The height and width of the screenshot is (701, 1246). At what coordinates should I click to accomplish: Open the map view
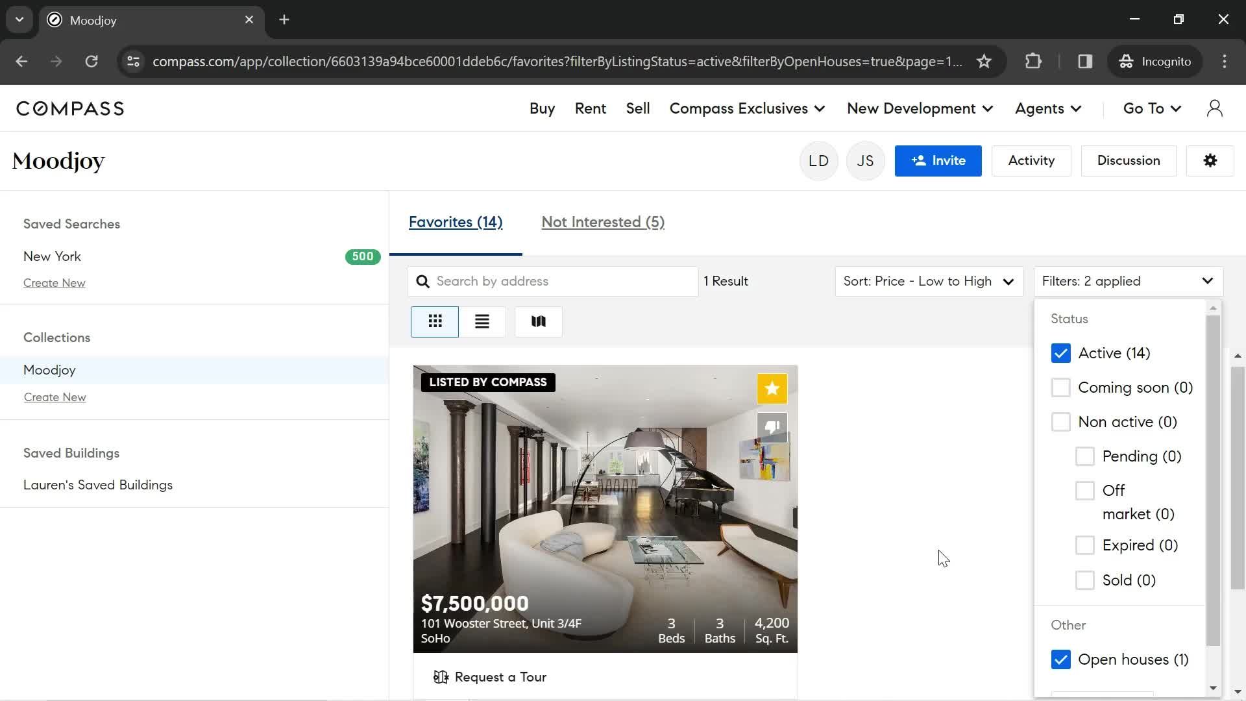point(539,321)
